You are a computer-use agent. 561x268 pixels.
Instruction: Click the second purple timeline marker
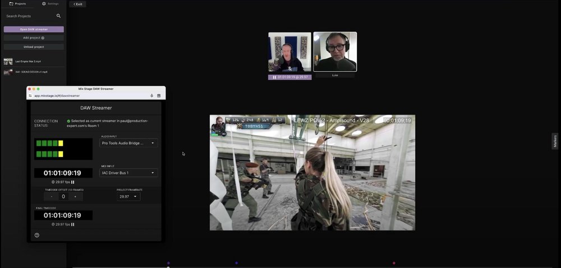point(237,263)
